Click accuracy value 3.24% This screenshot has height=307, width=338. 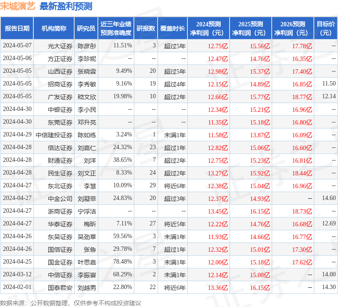[x=124, y=135]
